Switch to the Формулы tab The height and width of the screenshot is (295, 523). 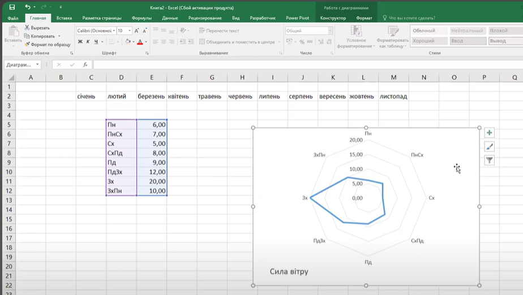coord(142,18)
